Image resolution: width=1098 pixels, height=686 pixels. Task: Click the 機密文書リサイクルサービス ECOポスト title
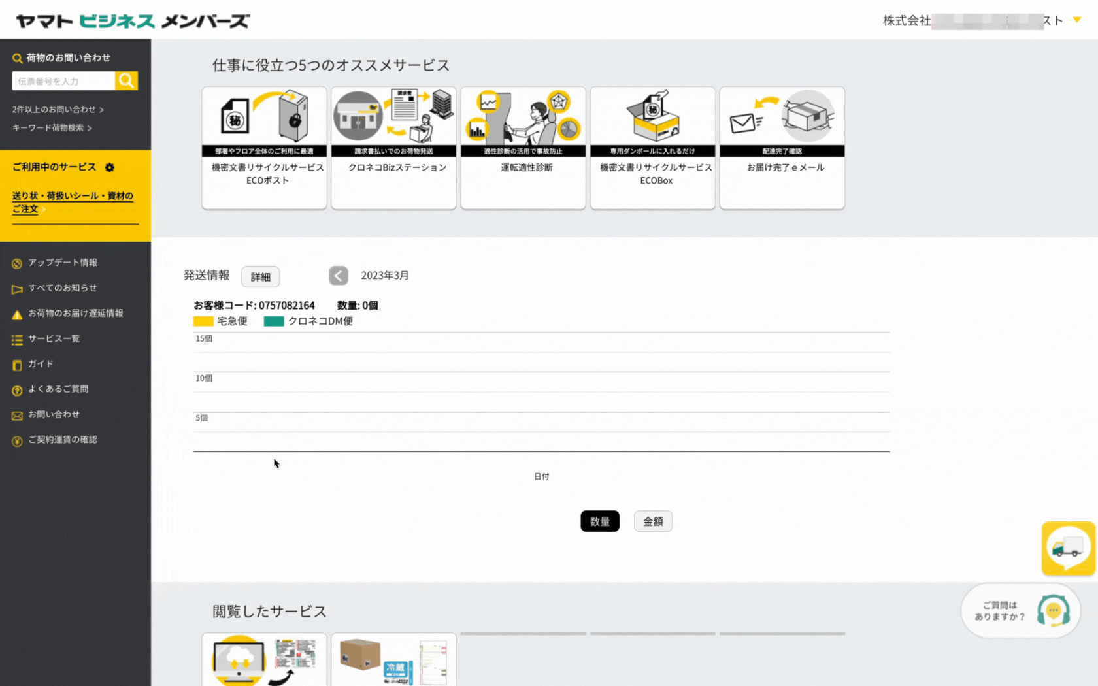click(x=267, y=174)
